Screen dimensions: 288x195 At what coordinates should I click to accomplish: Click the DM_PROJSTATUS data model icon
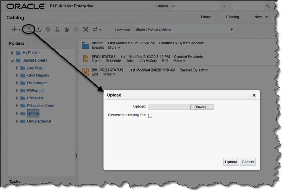coord(85,72)
